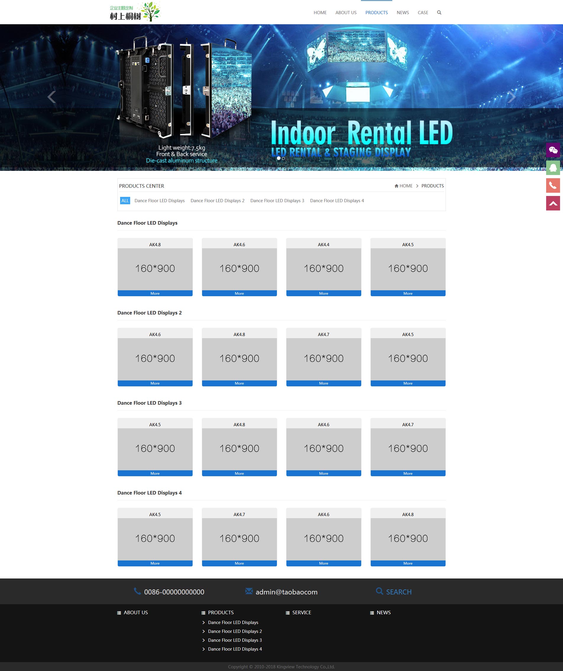Open CASE in the top navigation

(x=423, y=12)
